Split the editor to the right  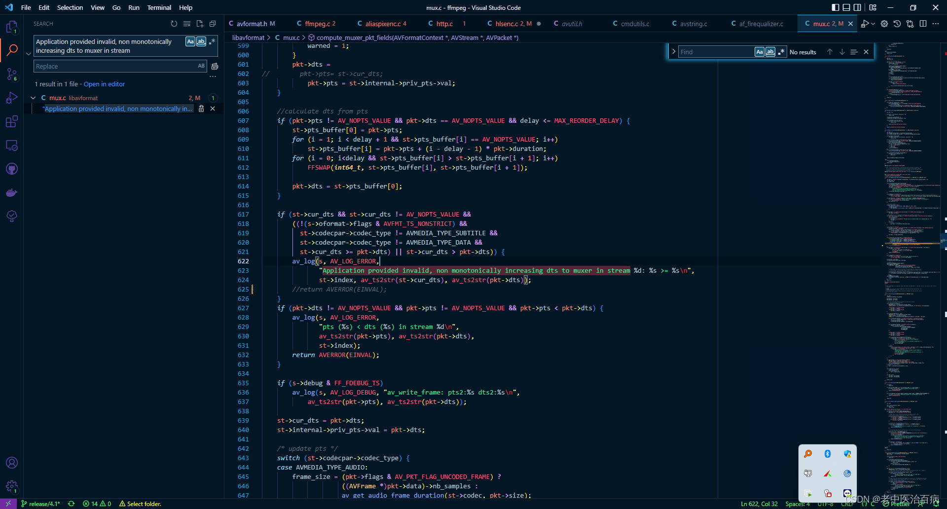pyautogui.click(x=923, y=23)
